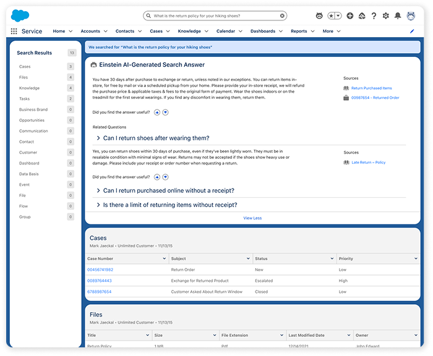433x356 pixels.
Task: Click the pencil edit navigation icon
Action: [x=412, y=31]
